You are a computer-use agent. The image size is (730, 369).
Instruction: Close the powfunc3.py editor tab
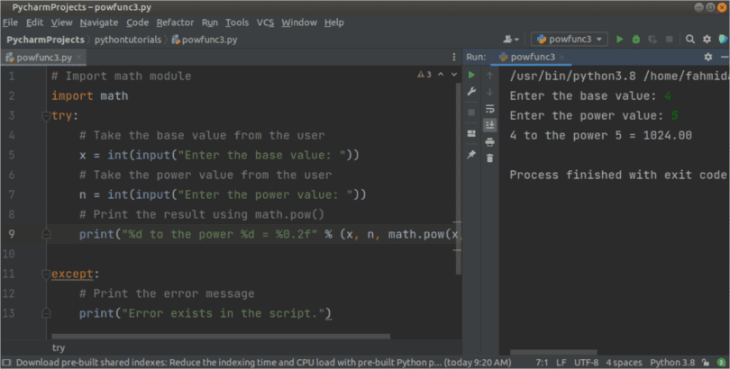[78, 58]
